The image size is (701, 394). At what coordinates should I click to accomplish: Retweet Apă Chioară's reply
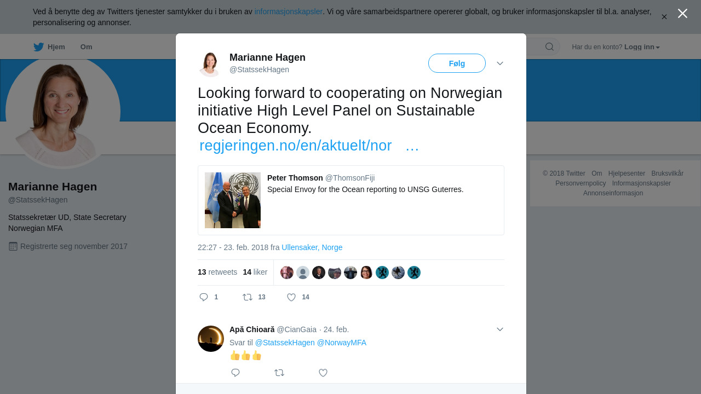[279, 373]
